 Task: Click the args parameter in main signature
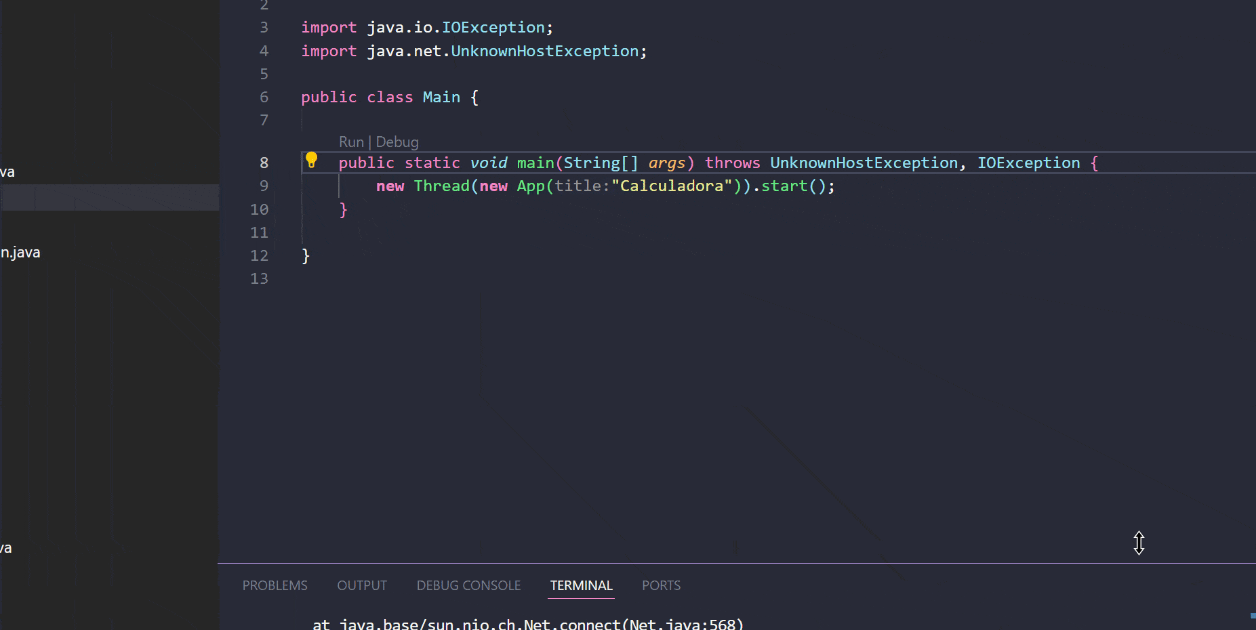tap(666, 163)
